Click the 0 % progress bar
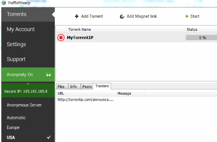This screenshot has height=142, width=217. point(201,37)
